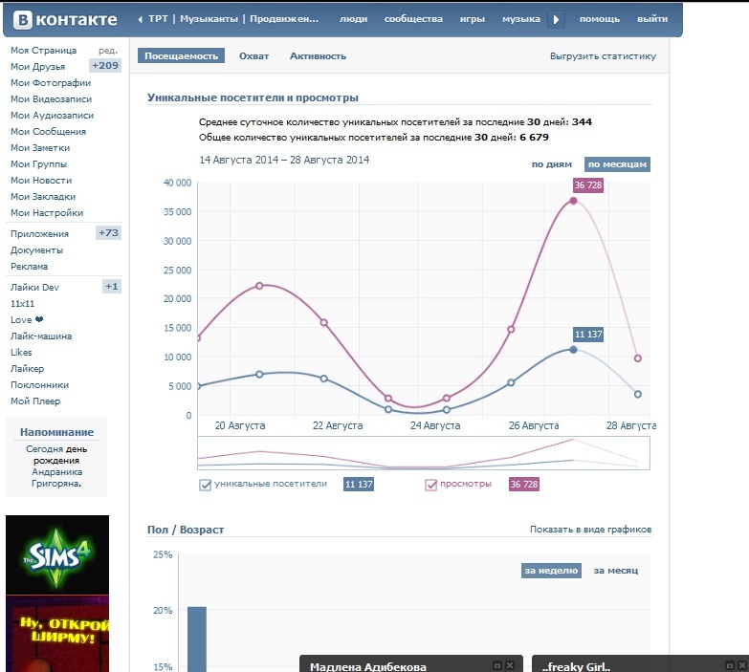Open игры in the top menu
Screen dimensions: 749x672
click(473, 19)
